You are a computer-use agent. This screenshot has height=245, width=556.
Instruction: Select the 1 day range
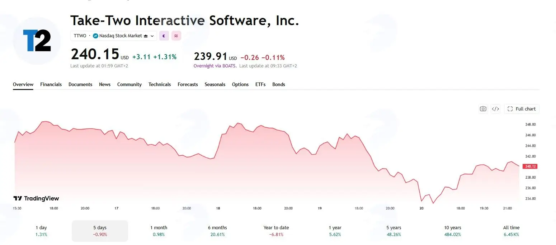point(41,231)
